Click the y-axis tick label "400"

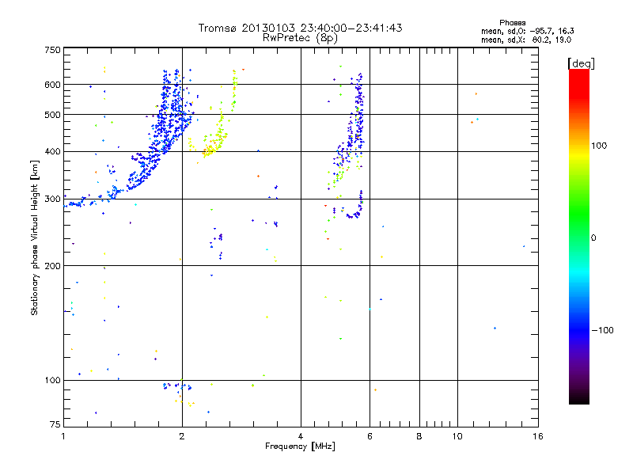[52, 151]
